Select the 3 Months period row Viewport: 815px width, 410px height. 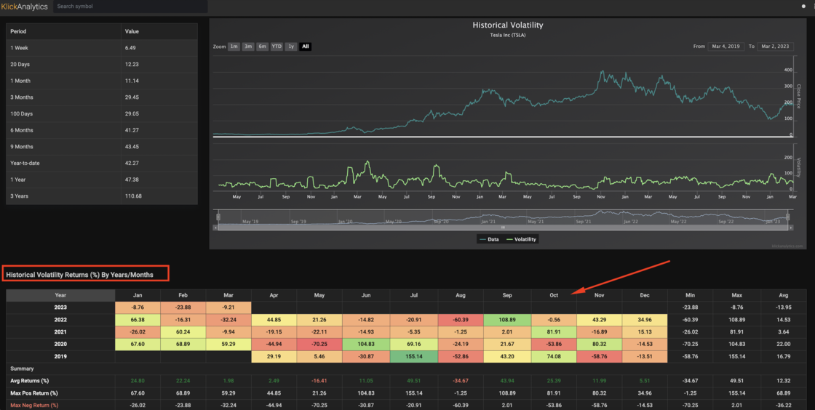pyautogui.click(x=102, y=97)
